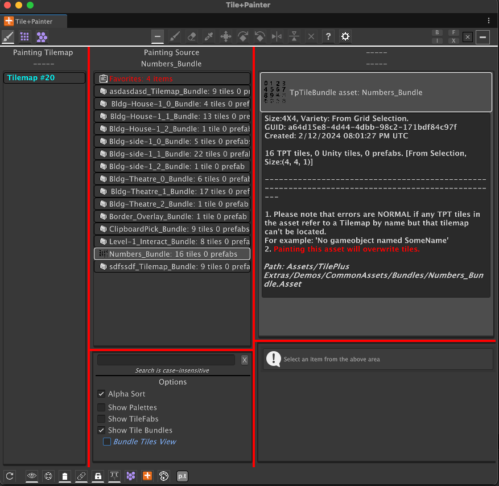Toggle the Show Tile Bundles checkbox
This screenshot has width=499, height=486.
click(x=101, y=430)
